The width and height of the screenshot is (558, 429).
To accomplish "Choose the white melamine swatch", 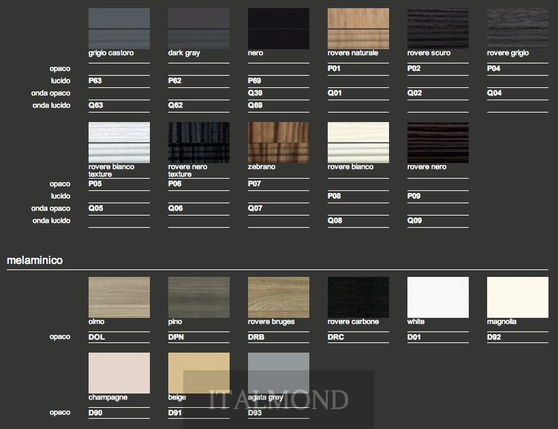I will (x=437, y=297).
